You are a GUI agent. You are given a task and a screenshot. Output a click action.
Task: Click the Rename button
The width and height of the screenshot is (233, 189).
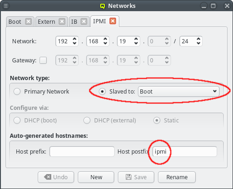pos(177,177)
